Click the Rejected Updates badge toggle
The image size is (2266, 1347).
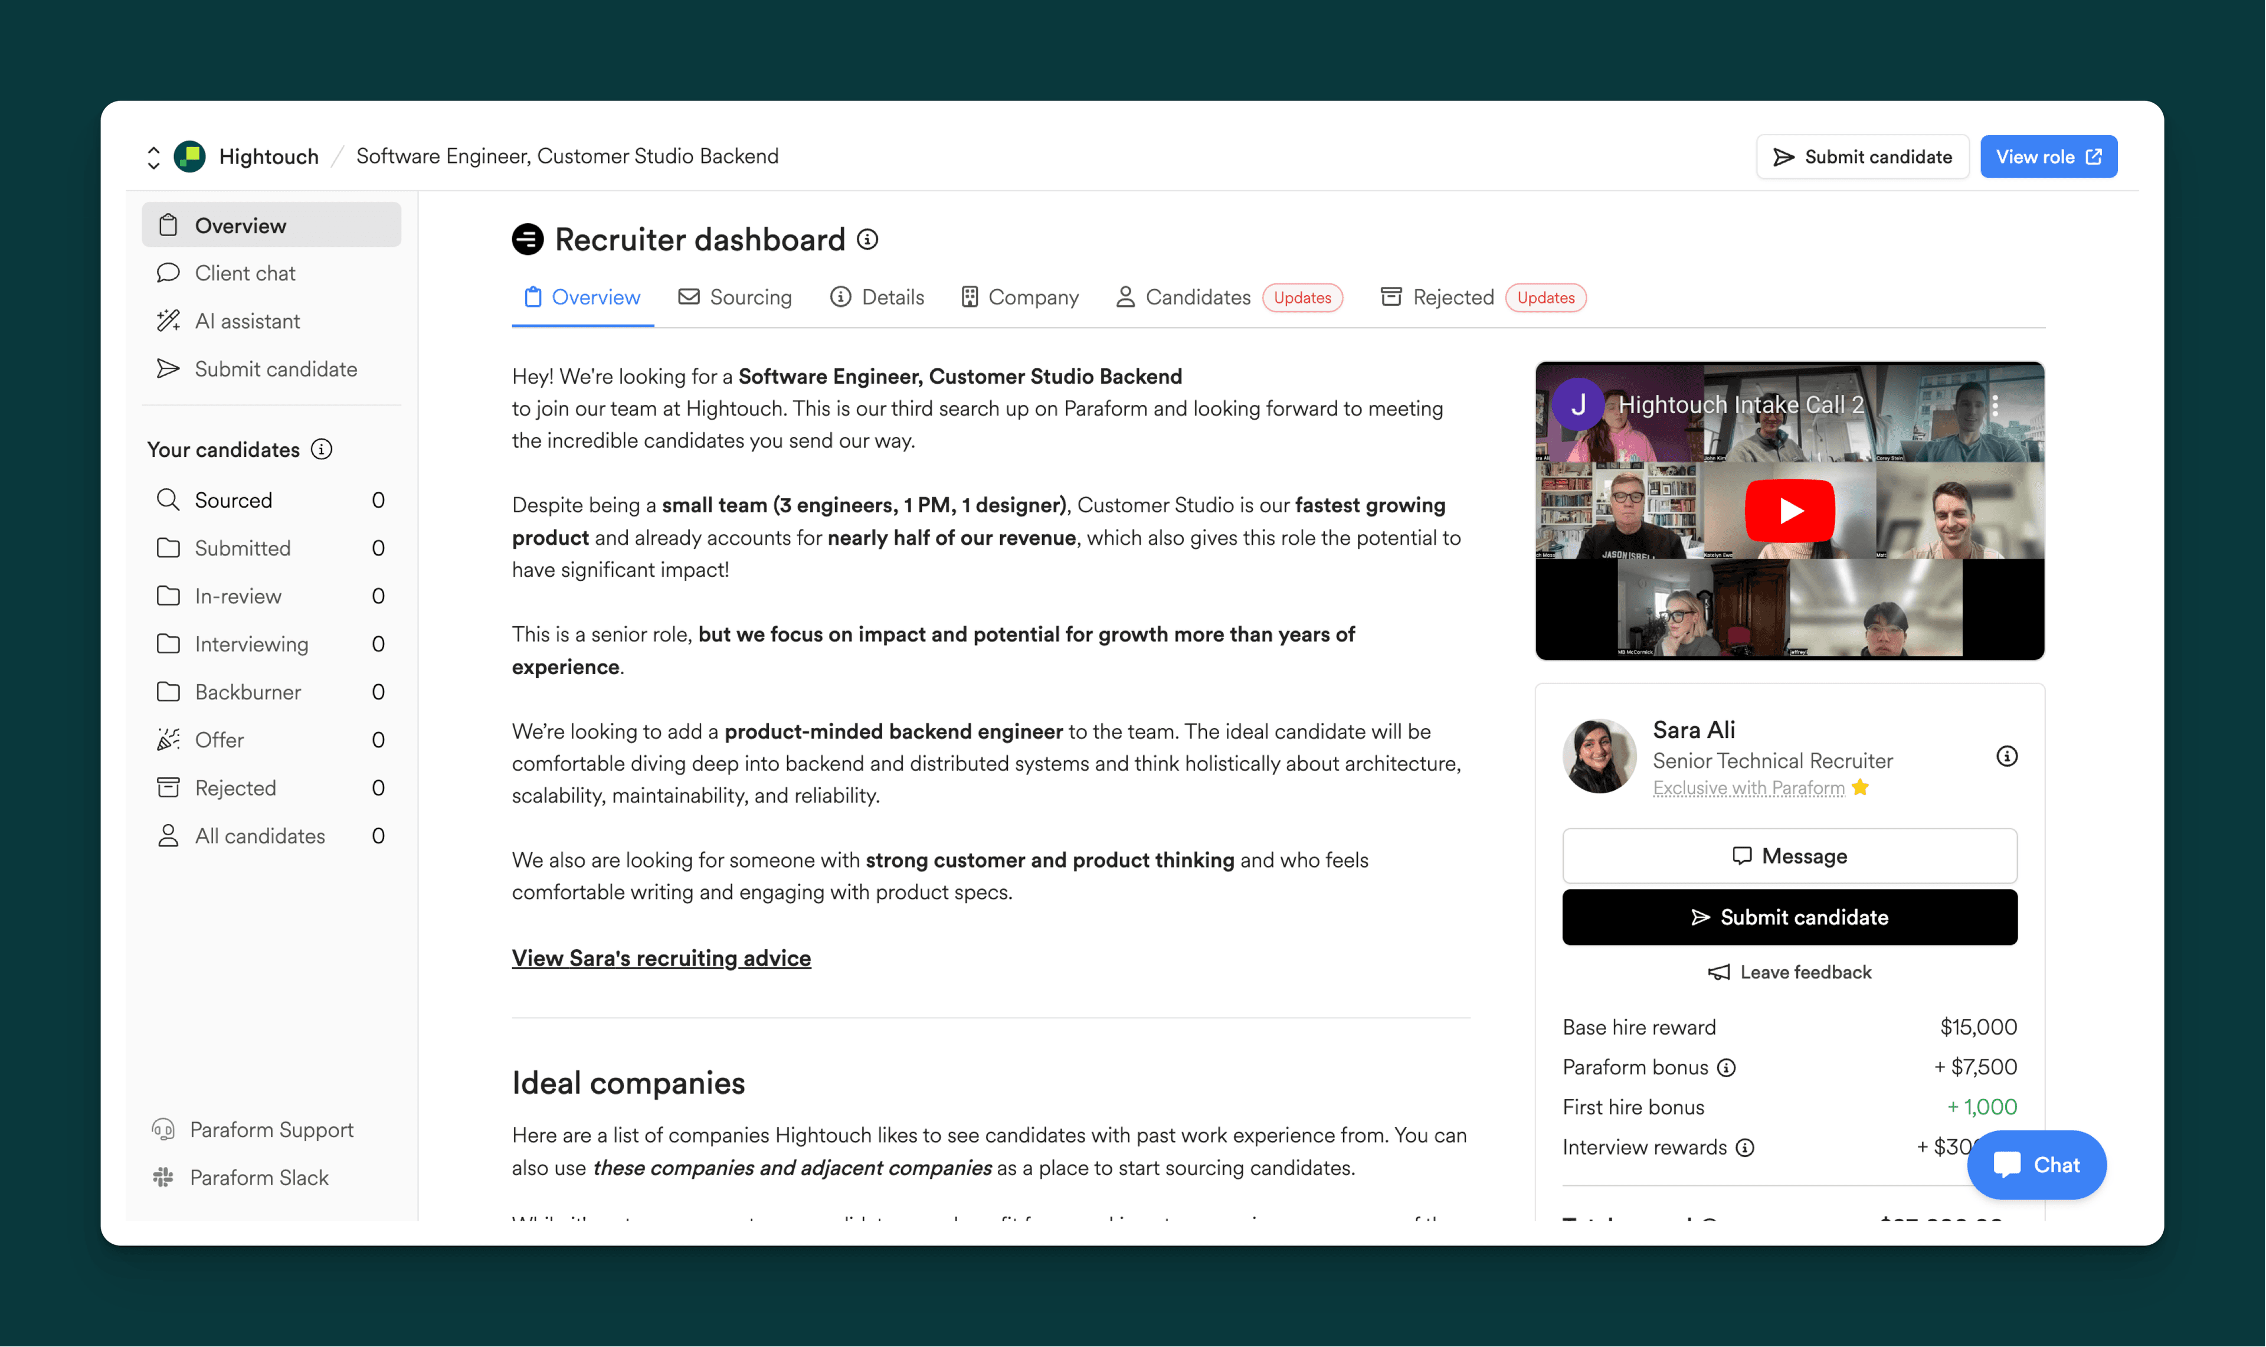click(x=1543, y=297)
